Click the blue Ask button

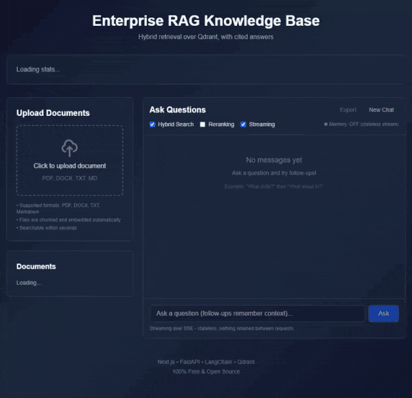pyautogui.click(x=384, y=314)
